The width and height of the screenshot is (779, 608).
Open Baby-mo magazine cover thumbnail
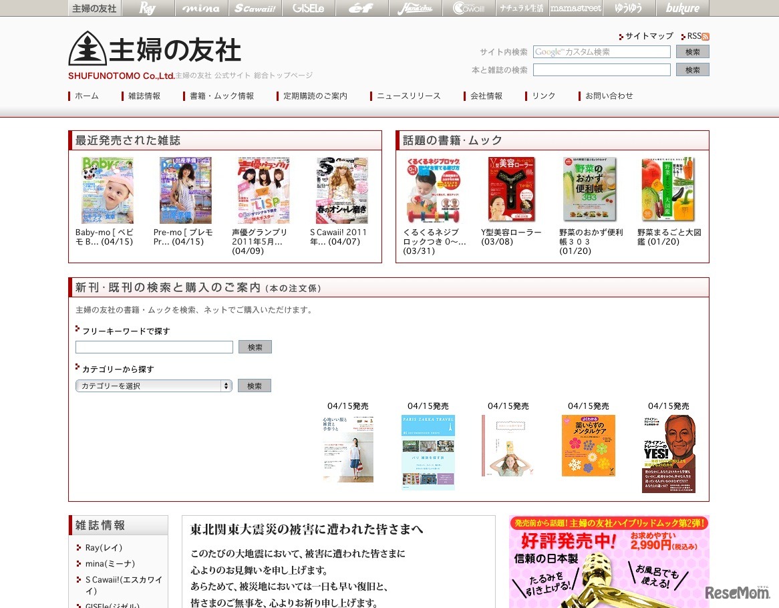(x=108, y=190)
